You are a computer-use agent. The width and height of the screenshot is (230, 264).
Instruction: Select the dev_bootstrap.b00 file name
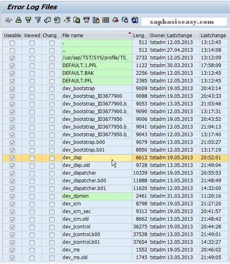(83, 142)
